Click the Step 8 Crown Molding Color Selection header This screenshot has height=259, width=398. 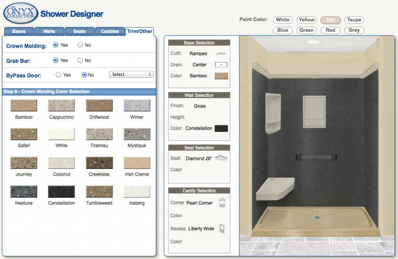[x=79, y=92]
